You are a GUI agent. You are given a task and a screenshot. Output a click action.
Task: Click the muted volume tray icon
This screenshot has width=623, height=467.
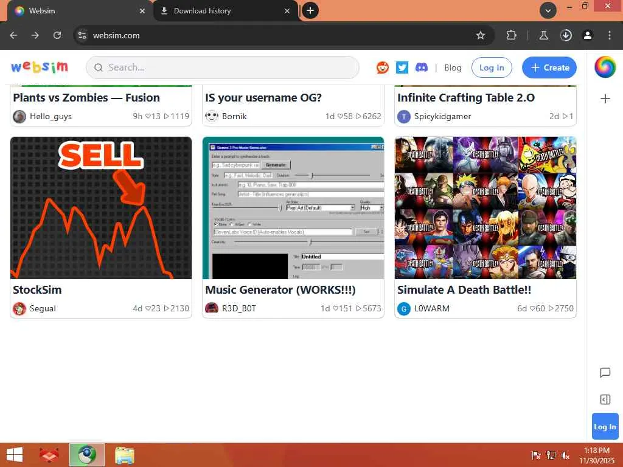(x=565, y=455)
